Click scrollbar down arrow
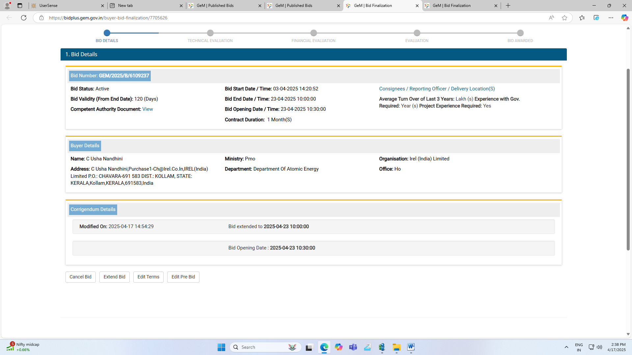Screen dimensions: 632x355 coord(628,334)
